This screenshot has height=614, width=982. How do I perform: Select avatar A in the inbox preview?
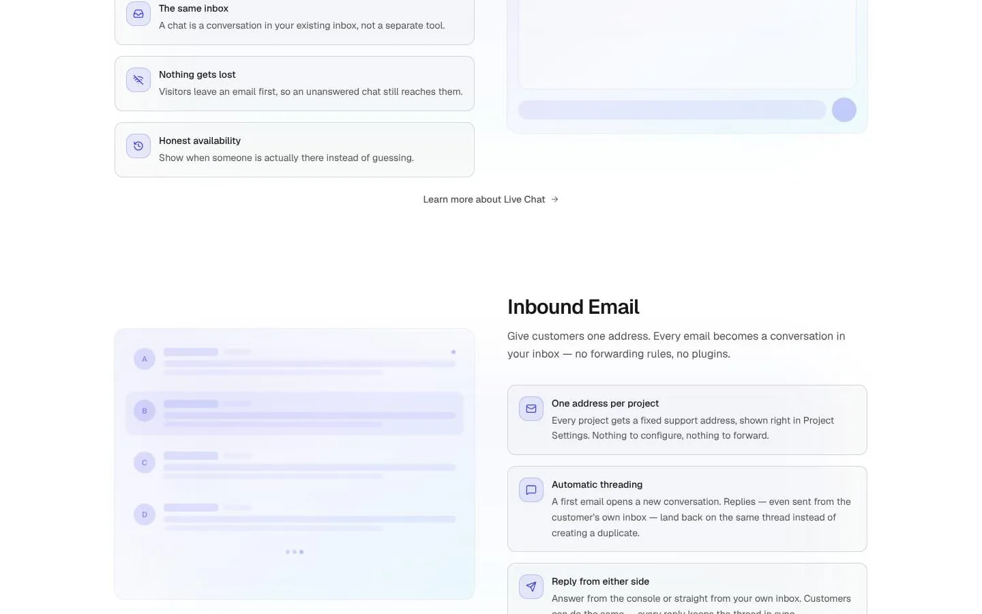145,359
